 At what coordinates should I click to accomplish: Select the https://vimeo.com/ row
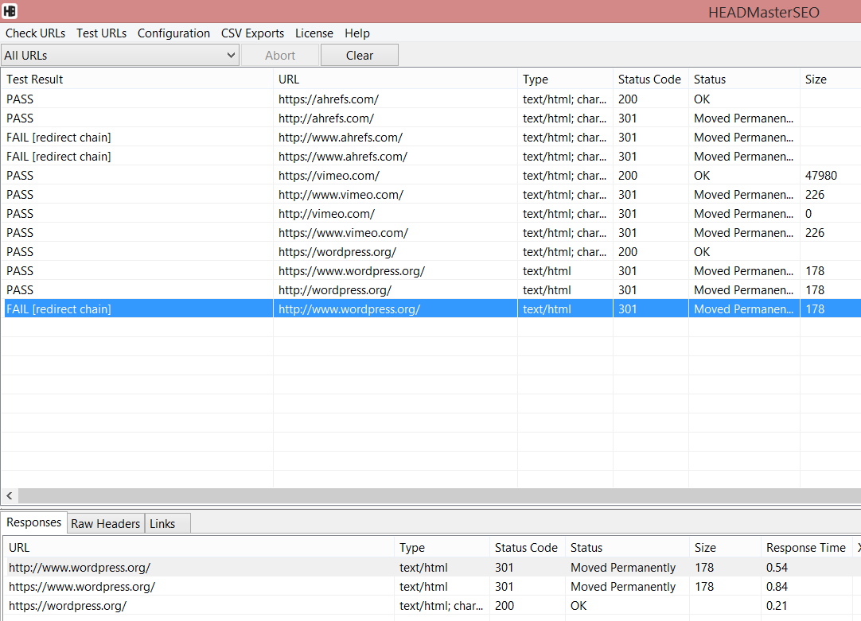pos(431,176)
